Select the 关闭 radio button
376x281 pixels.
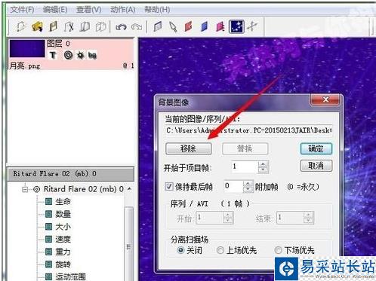tap(180, 250)
